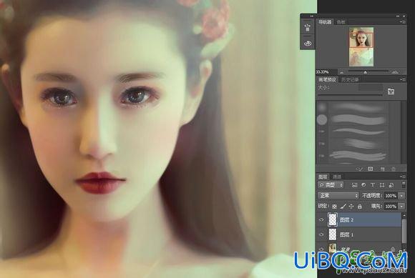
Task: Open the opacity slider dropdown arrow
Action: pos(402,196)
